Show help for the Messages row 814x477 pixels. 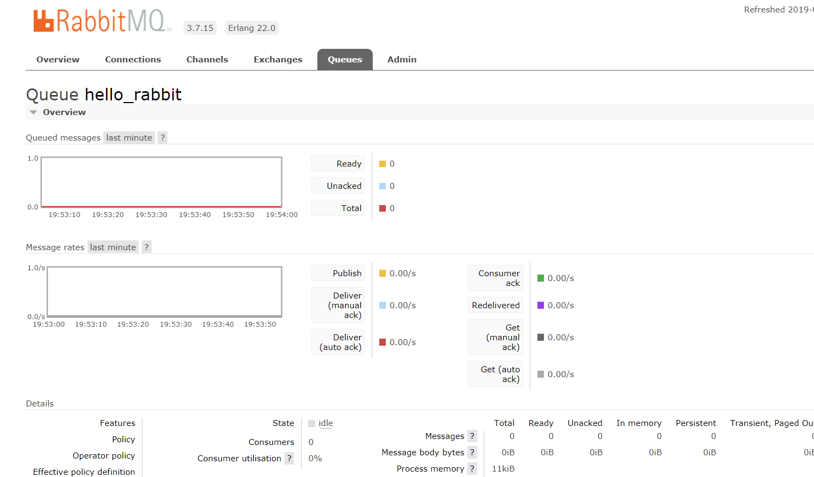[472, 436]
